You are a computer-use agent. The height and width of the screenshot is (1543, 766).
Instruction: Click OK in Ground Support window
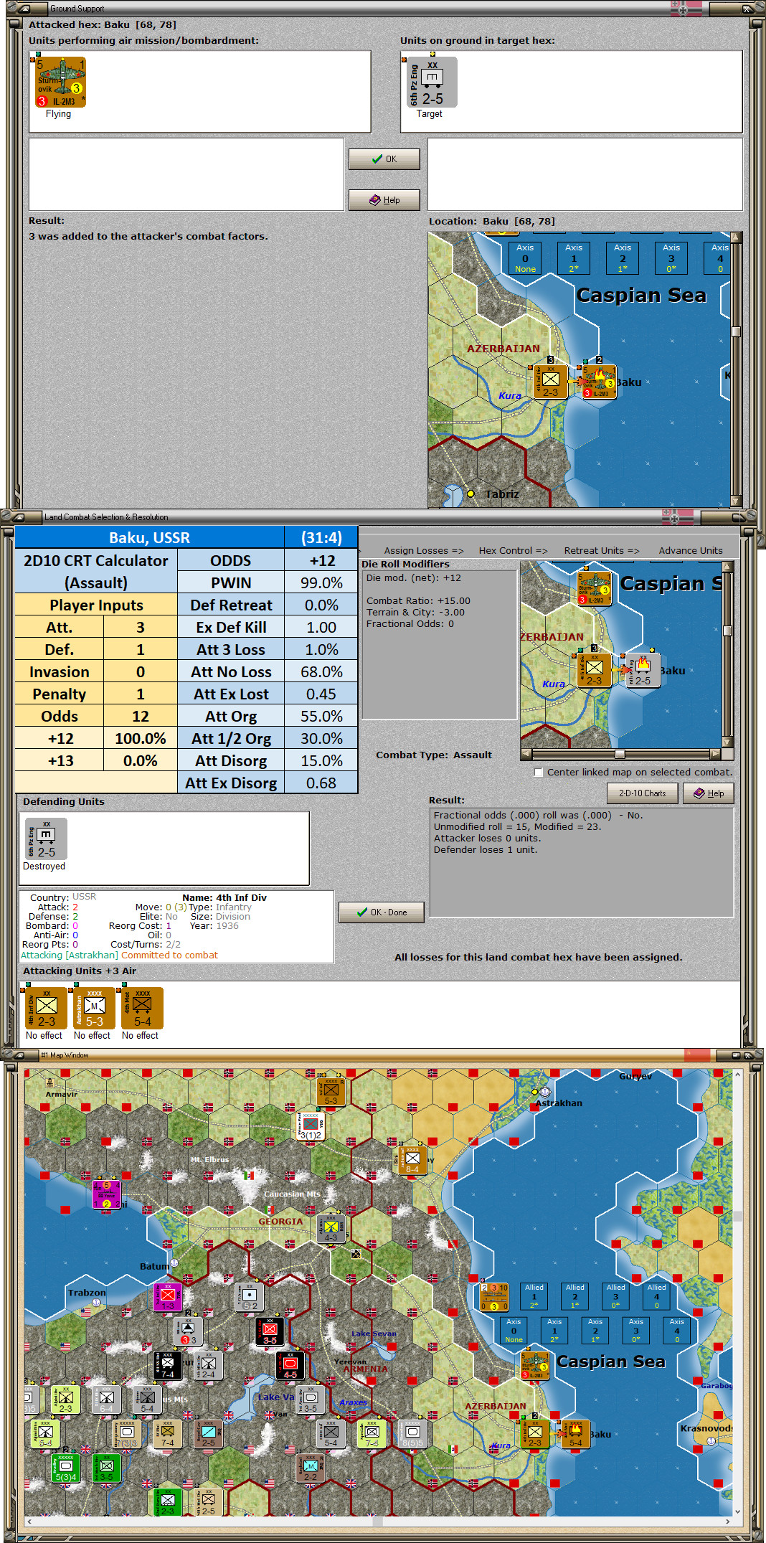384,159
